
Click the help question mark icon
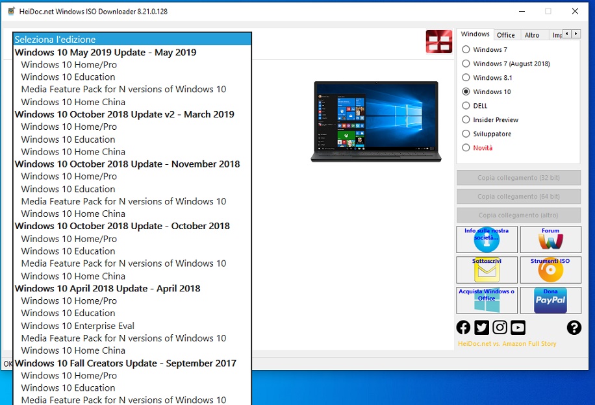tap(574, 327)
